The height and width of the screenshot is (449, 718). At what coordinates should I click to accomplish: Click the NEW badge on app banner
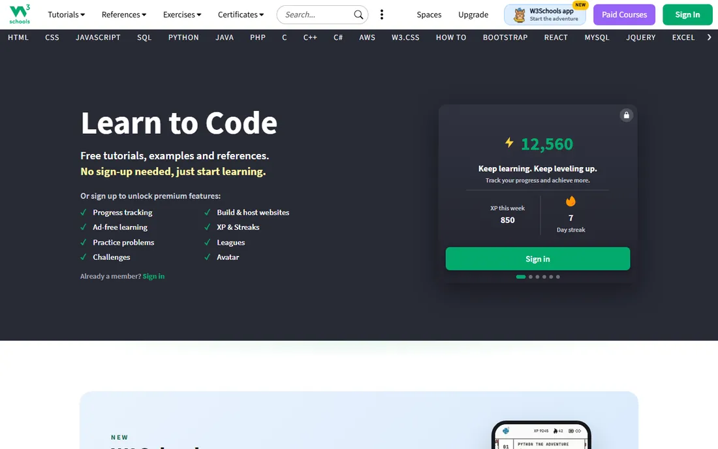point(580,5)
